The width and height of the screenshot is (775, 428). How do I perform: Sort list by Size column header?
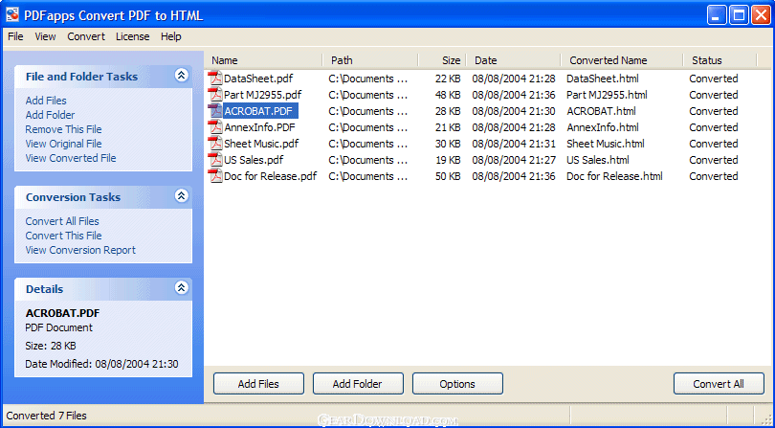tap(442, 60)
